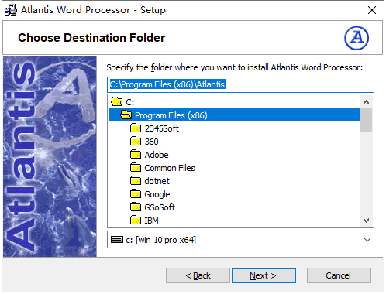
Task: Click the Atlantis sidebar banner image
Action: click(x=50, y=156)
